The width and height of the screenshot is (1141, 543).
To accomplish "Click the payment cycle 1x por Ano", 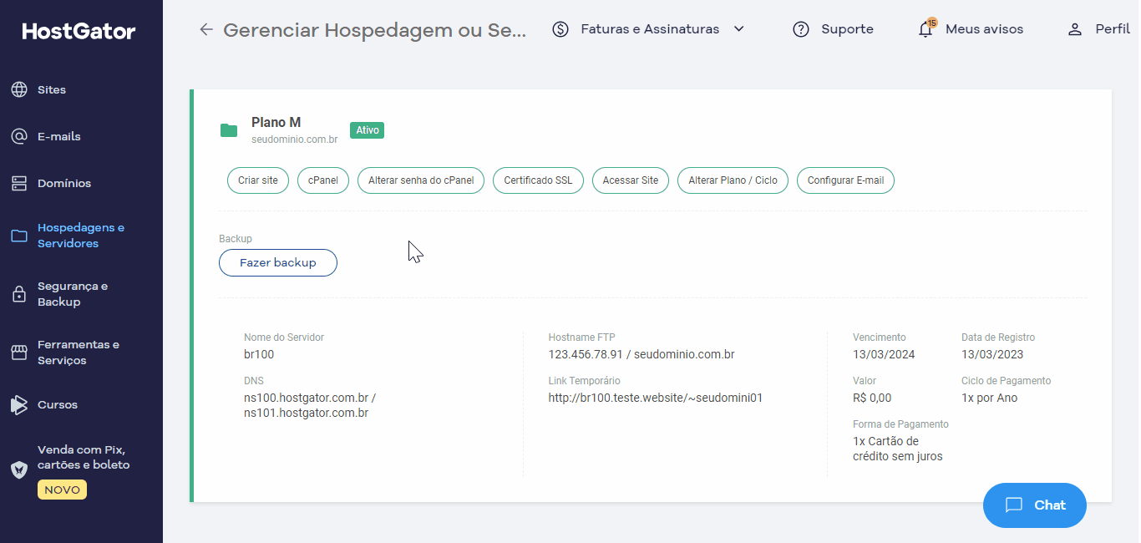I will [990, 398].
